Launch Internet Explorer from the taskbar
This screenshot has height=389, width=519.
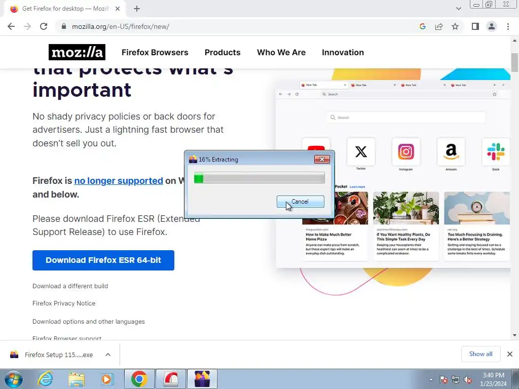[x=45, y=379]
